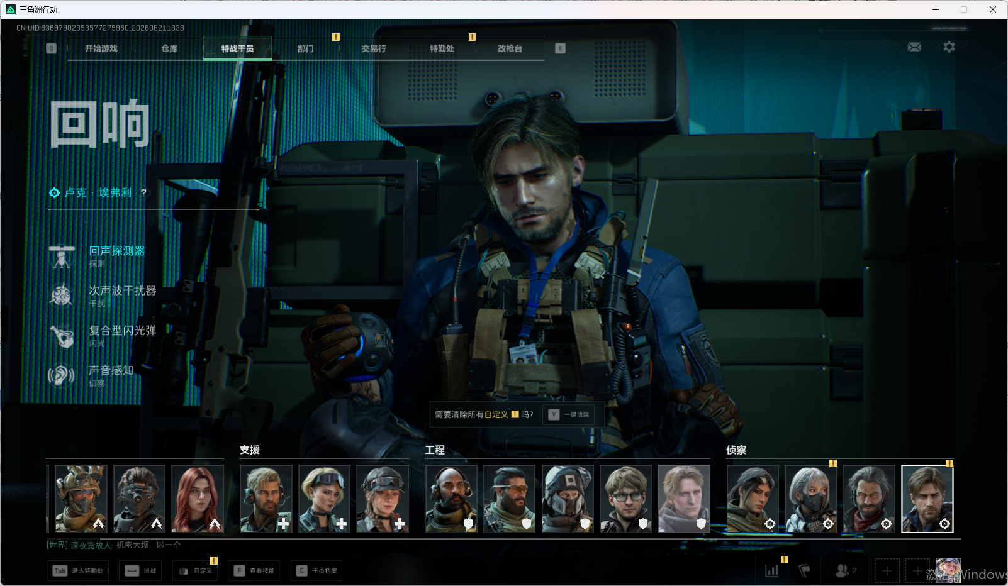Screen dimensions: 1008x586
Task: Select the 次声波干扰器 skill icon
Action: pos(62,296)
